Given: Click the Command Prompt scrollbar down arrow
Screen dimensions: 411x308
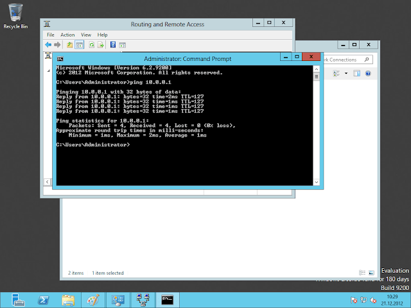Looking at the screenshot, I should tap(315, 182).
